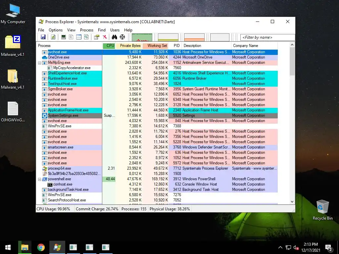
Task: Click the Filter by name field
Action: [267, 37]
